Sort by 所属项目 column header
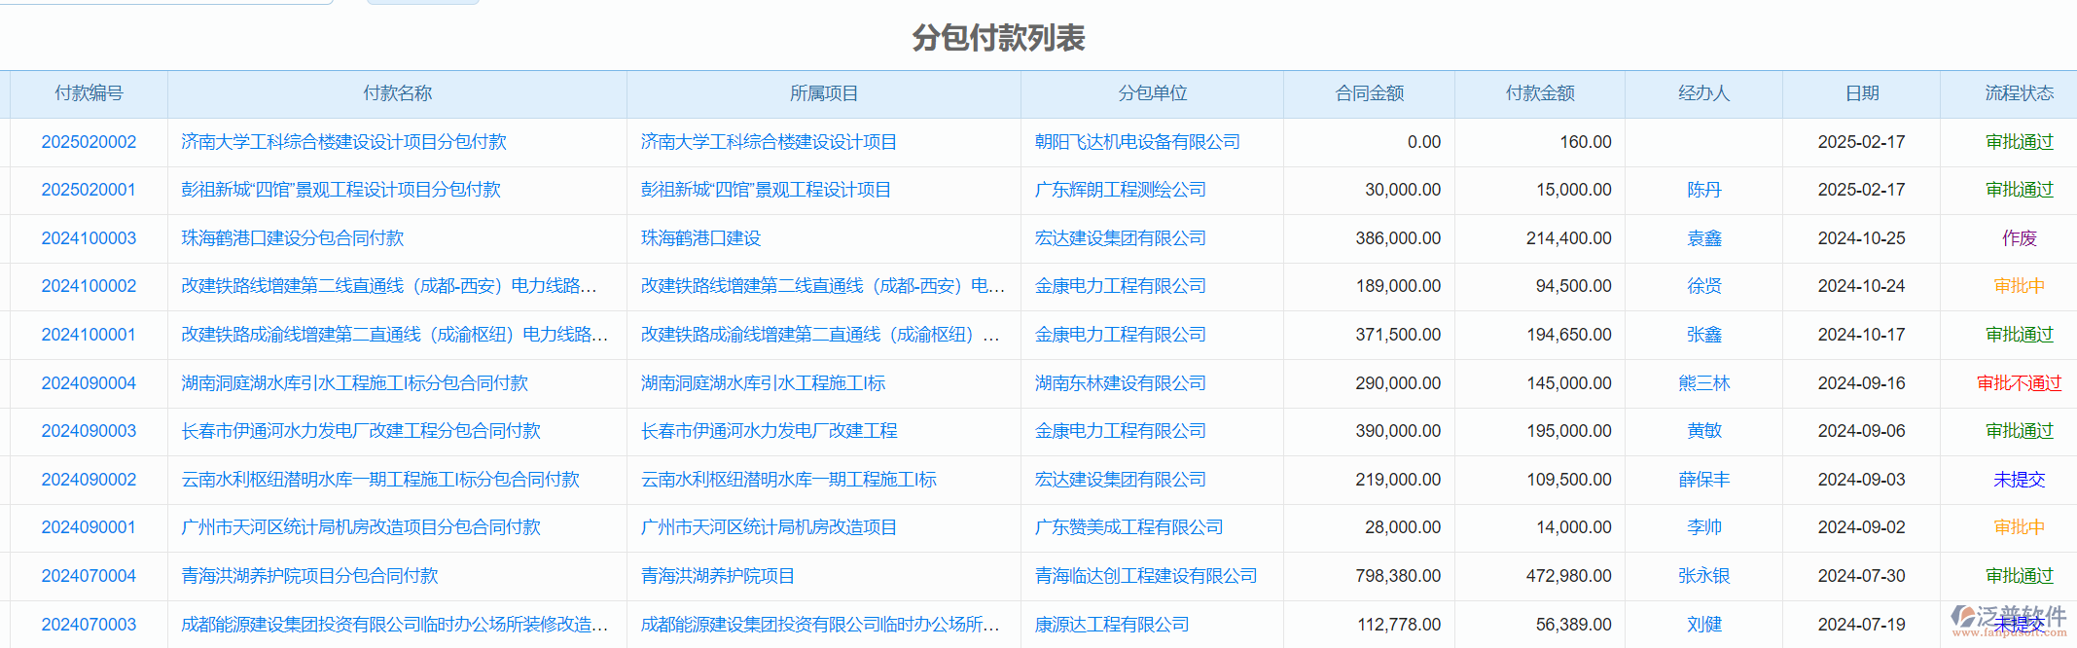The height and width of the screenshot is (648, 2077). click(824, 93)
